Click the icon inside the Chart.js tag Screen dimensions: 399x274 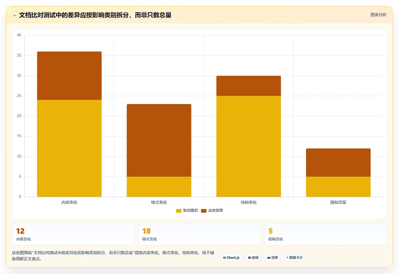(x=224, y=258)
